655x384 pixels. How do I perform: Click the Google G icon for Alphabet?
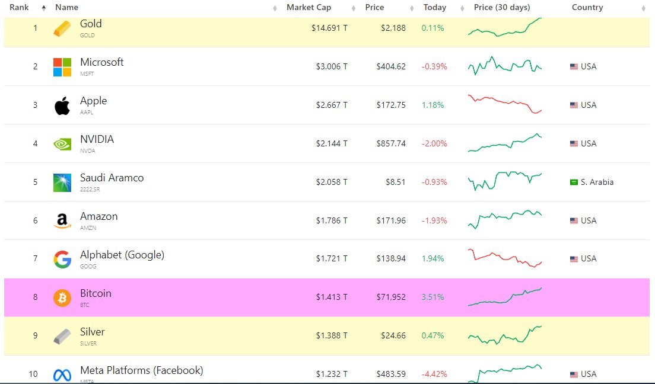pyautogui.click(x=61, y=258)
